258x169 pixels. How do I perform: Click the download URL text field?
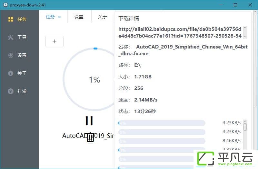click(180, 32)
